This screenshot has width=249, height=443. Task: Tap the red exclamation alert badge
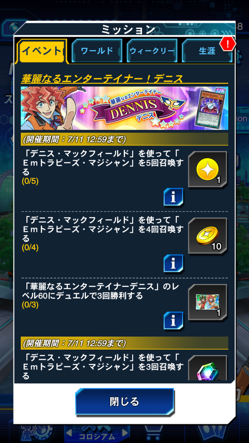(228, 43)
